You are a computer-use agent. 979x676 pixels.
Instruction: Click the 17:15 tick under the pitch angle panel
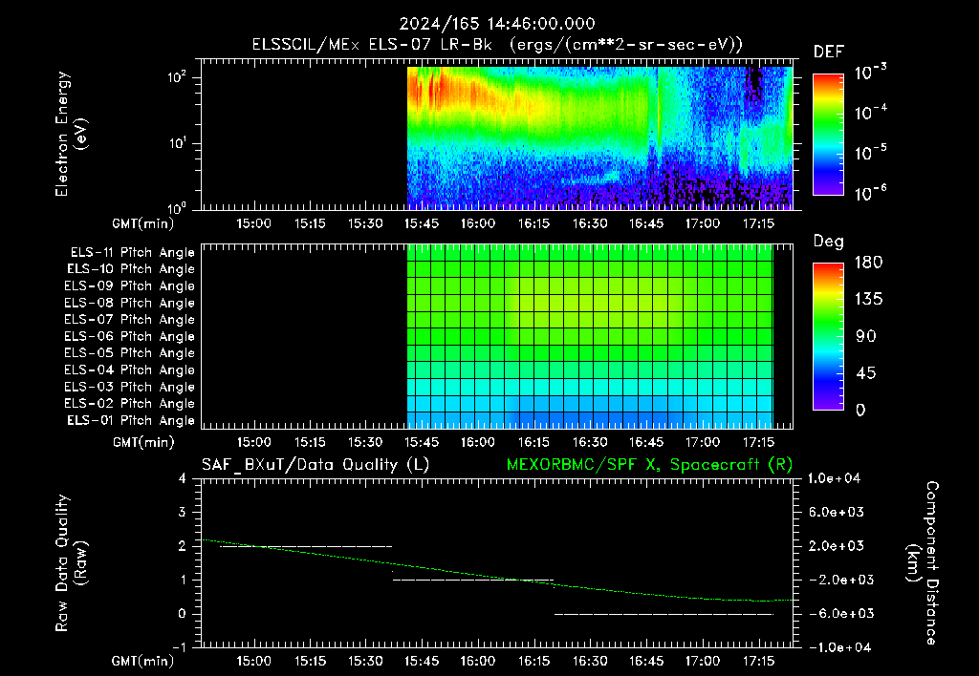point(758,442)
